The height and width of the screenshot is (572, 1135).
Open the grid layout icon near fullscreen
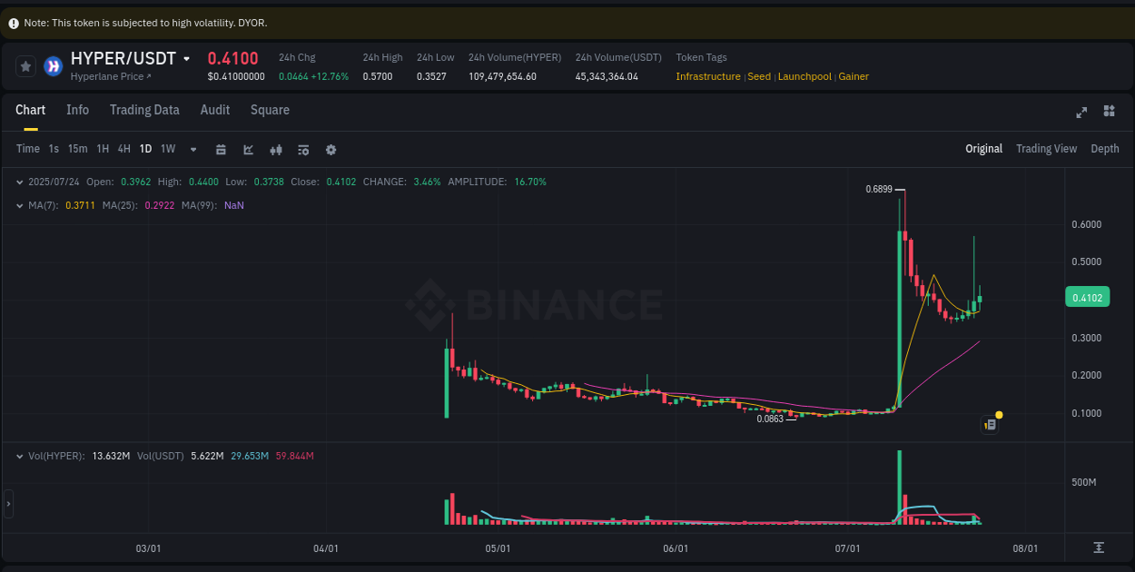click(1109, 111)
